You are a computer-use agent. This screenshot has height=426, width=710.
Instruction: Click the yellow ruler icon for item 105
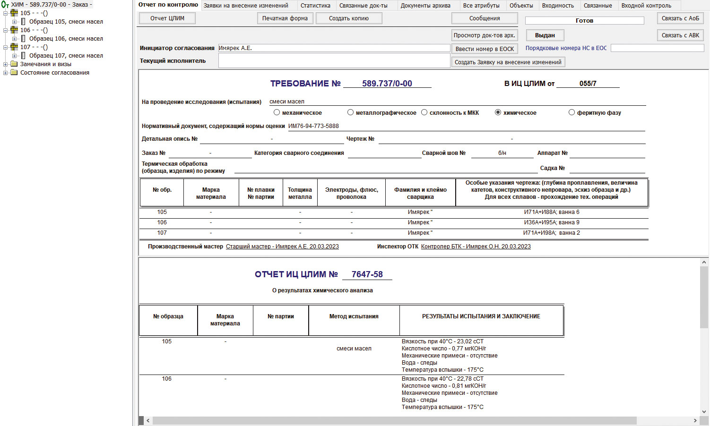(14, 13)
